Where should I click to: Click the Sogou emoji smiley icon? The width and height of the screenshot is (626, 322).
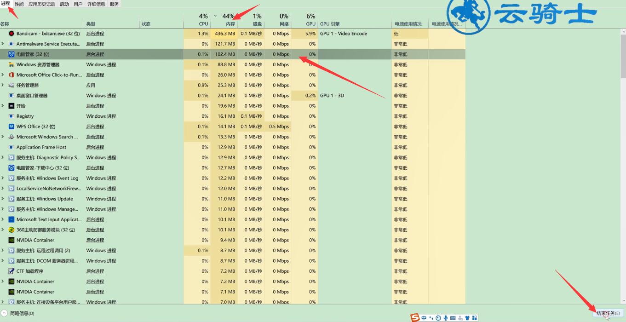click(438, 318)
